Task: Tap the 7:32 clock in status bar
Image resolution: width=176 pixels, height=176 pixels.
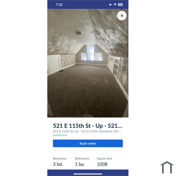Action: pos(59,5)
